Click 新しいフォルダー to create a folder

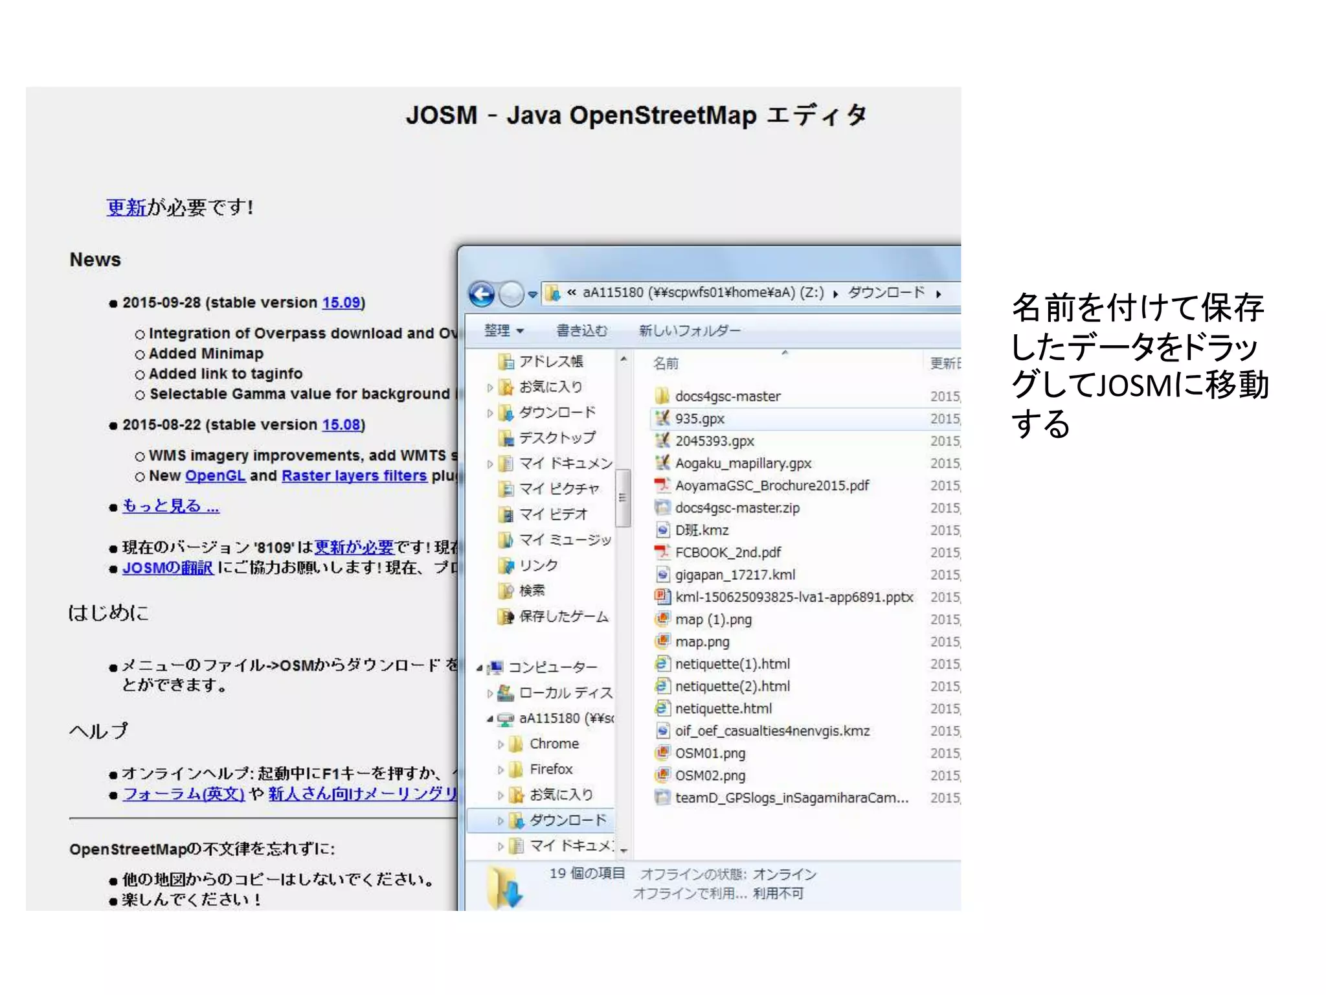tap(690, 330)
